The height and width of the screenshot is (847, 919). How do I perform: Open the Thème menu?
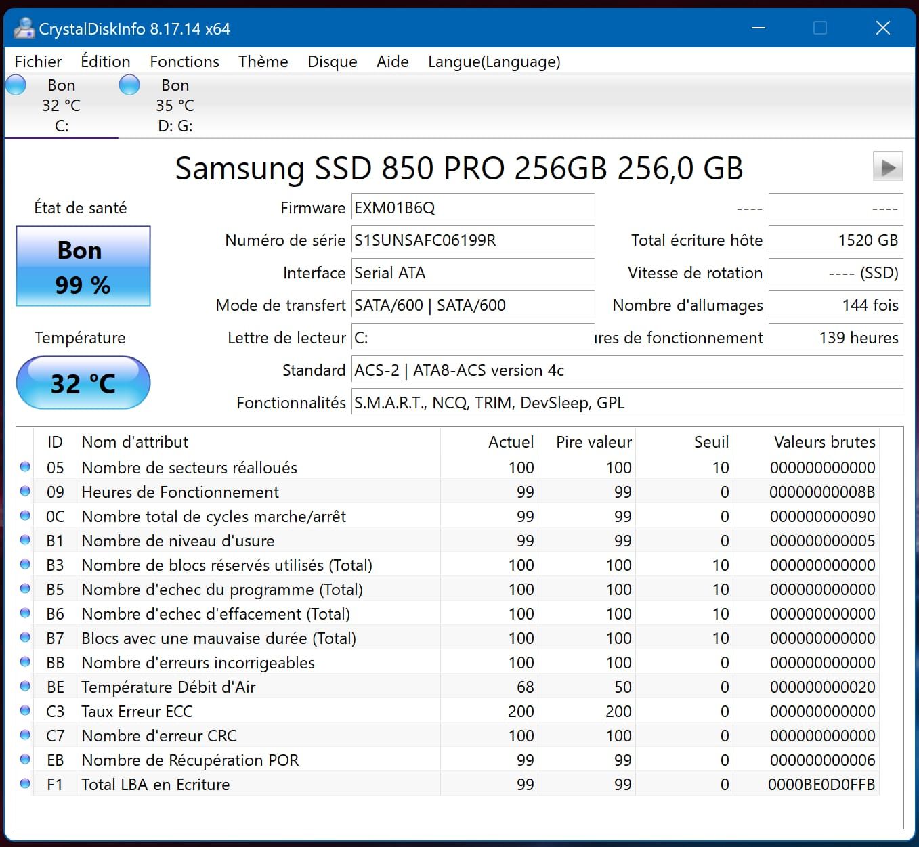[x=263, y=62]
